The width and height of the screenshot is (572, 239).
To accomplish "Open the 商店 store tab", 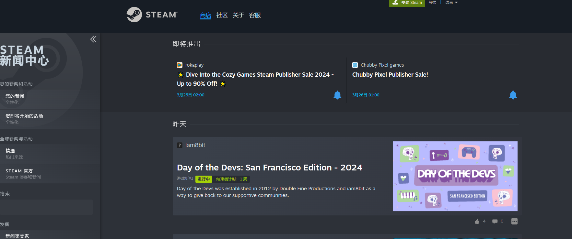I will (205, 15).
